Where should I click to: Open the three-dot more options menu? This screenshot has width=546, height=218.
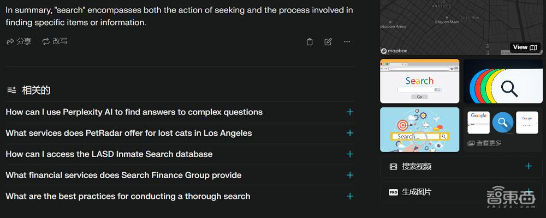347,42
